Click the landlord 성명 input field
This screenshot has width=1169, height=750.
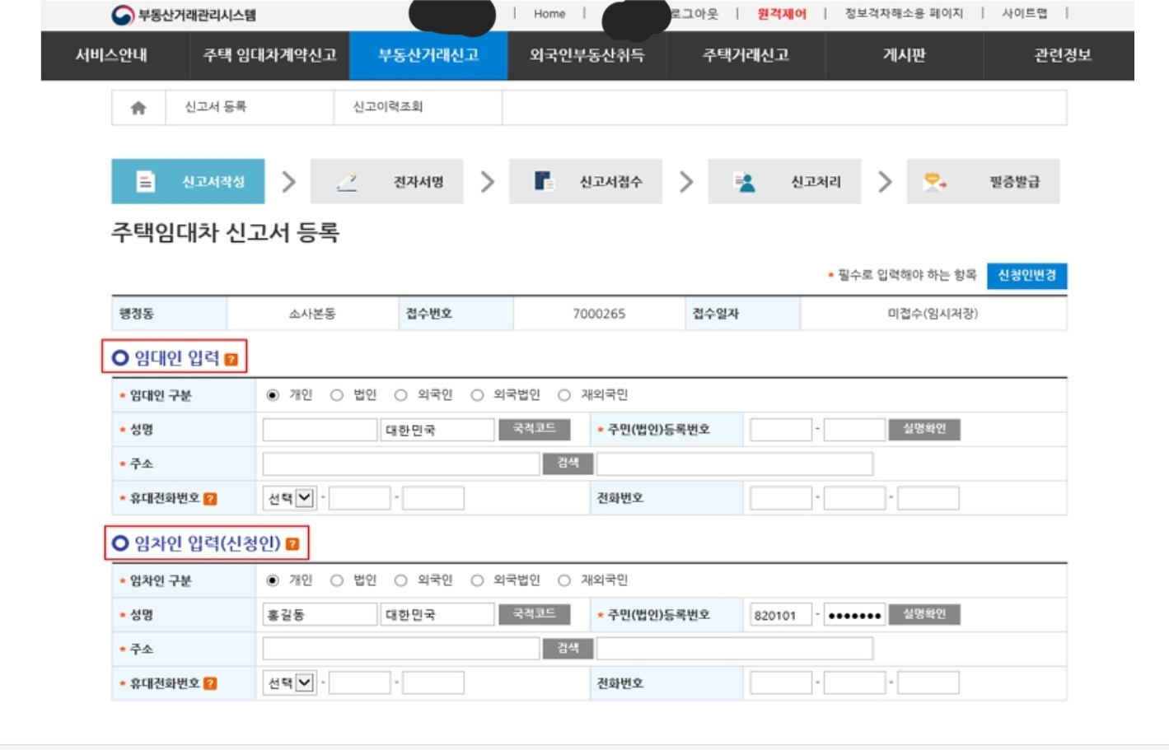pos(320,429)
